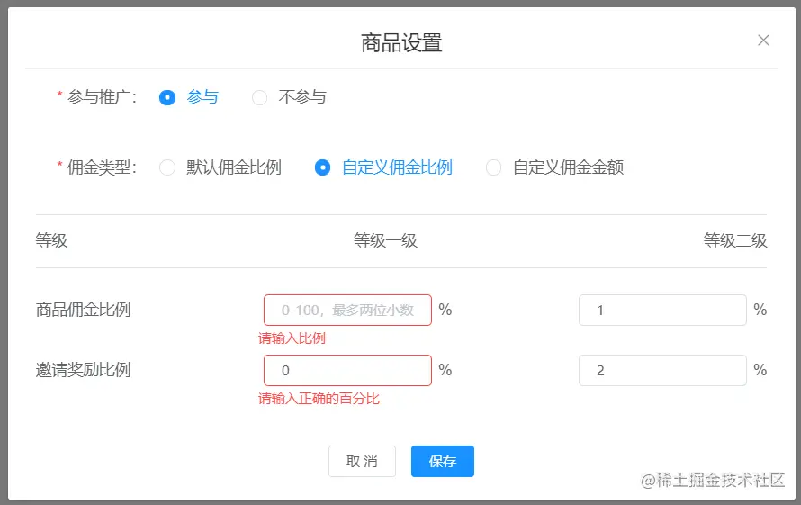Focus 商品佣金比例 input for 等级一级
Viewport: 801px width, 505px height.
click(347, 311)
